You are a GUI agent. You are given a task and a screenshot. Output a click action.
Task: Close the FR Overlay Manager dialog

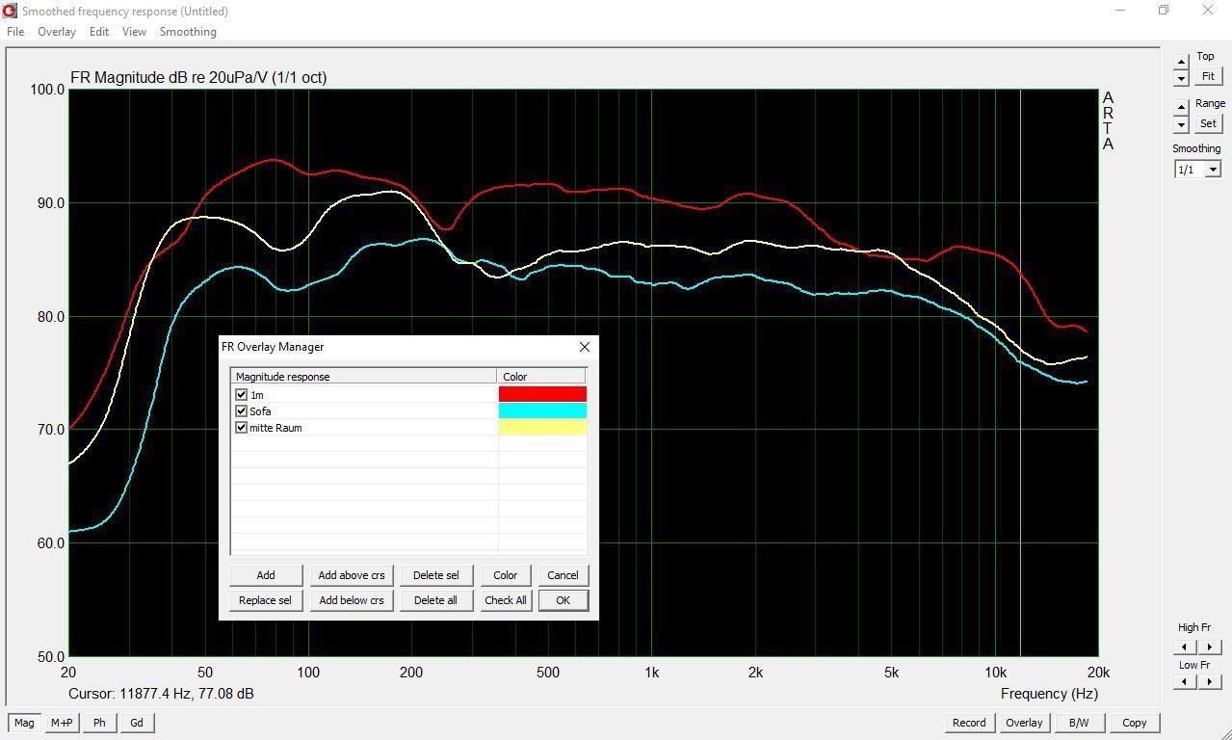(584, 347)
